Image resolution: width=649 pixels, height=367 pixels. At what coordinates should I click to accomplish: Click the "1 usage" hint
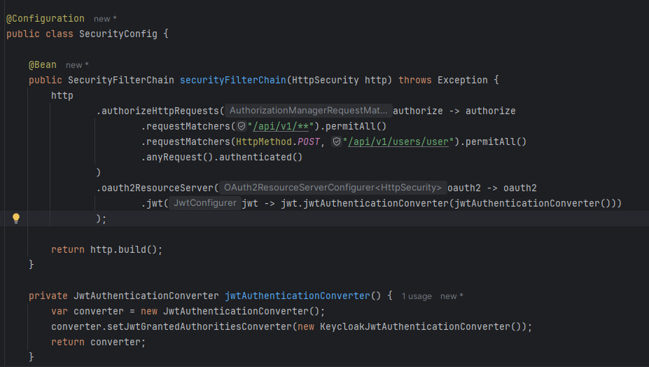click(417, 296)
